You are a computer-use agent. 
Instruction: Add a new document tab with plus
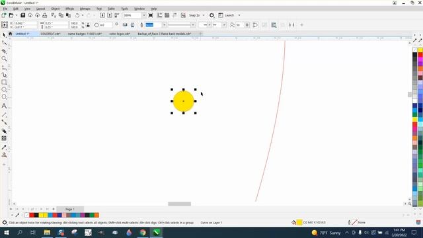click(x=200, y=34)
